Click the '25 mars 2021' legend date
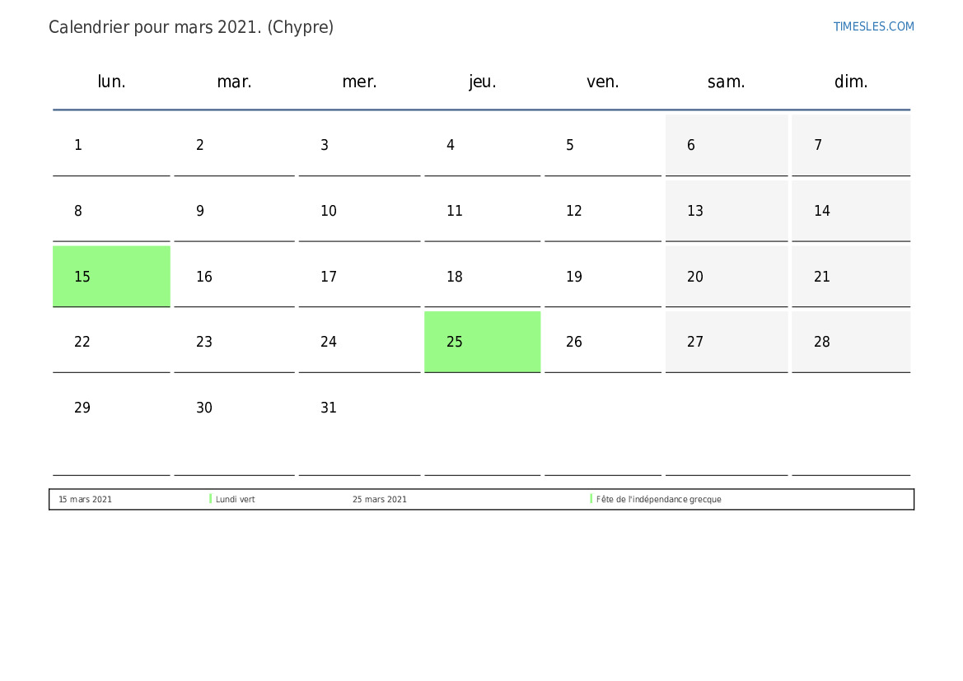 coord(379,500)
